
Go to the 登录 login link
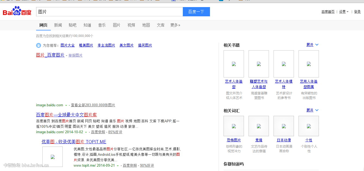[x=357, y=12]
